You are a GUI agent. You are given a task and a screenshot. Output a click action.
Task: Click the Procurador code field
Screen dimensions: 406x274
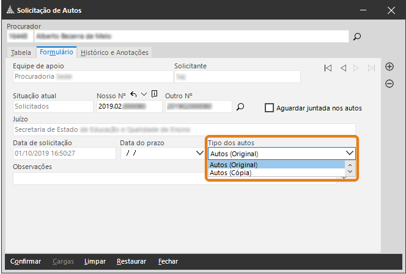tap(20, 36)
